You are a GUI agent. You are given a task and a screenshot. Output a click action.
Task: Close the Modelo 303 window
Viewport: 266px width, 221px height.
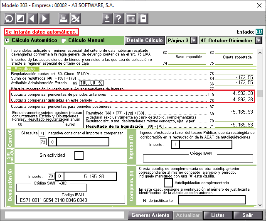(x=259, y=5)
